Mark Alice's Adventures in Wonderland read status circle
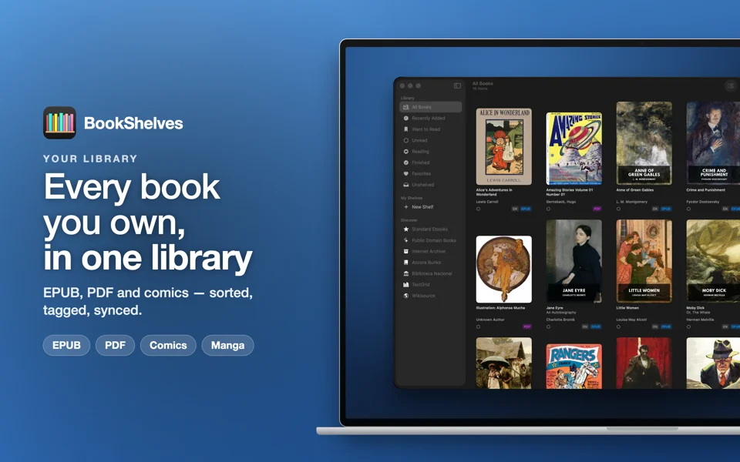The height and width of the screenshot is (462, 740). coord(478,209)
